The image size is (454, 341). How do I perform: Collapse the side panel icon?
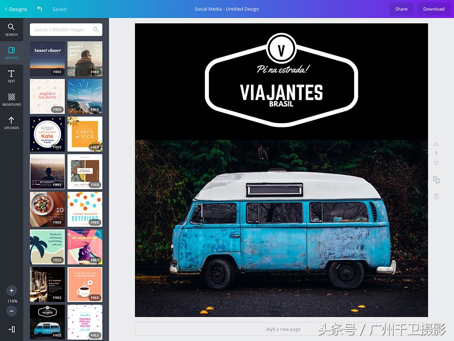point(12,329)
